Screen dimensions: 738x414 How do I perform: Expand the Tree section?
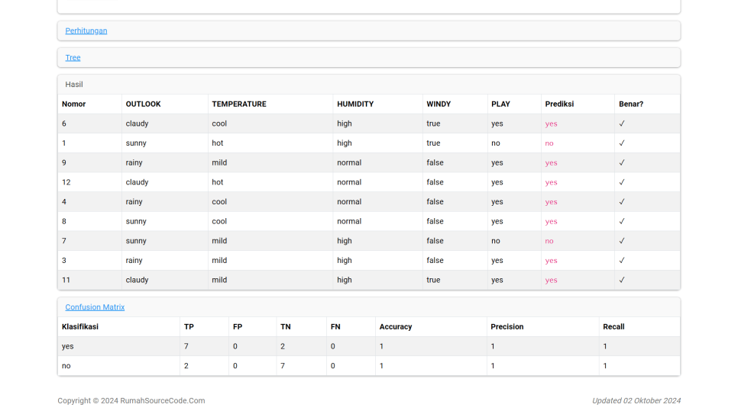(73, 58)
